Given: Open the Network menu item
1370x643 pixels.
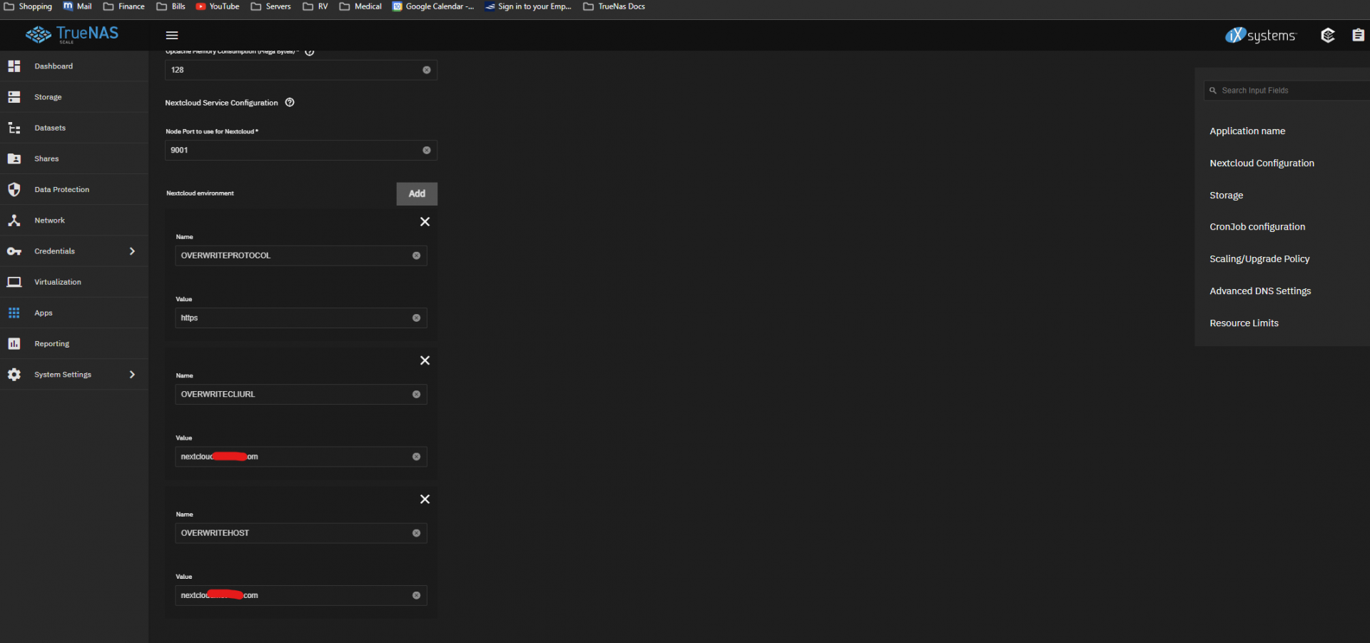Looking at the screenshot, I should 74,221.
